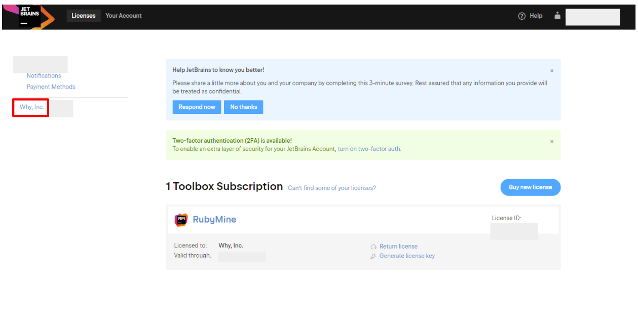The width and height of the screenshot is (638, 326).
Task: Click the License ID label
Action: 506,218
